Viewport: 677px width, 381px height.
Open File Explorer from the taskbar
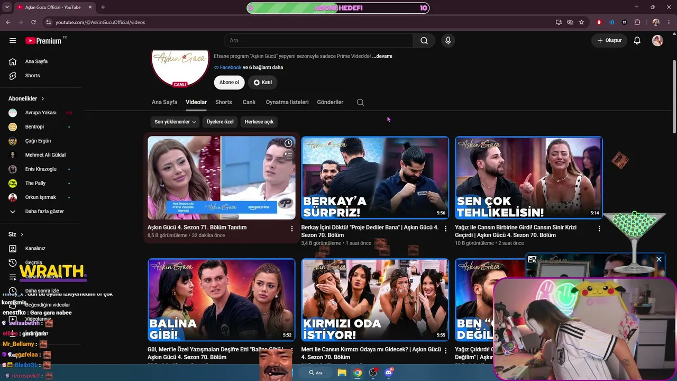(342, 373)
